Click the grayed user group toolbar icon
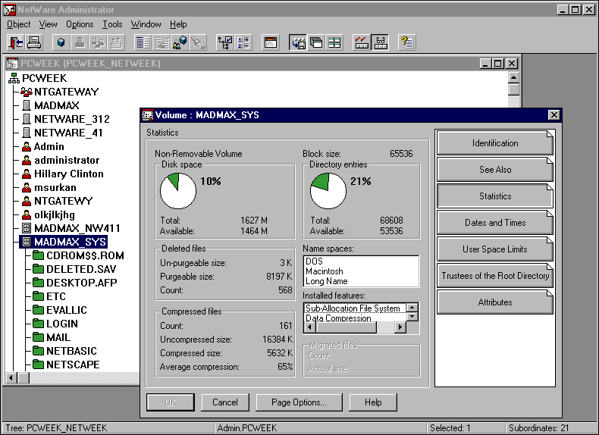 point(98,42)
